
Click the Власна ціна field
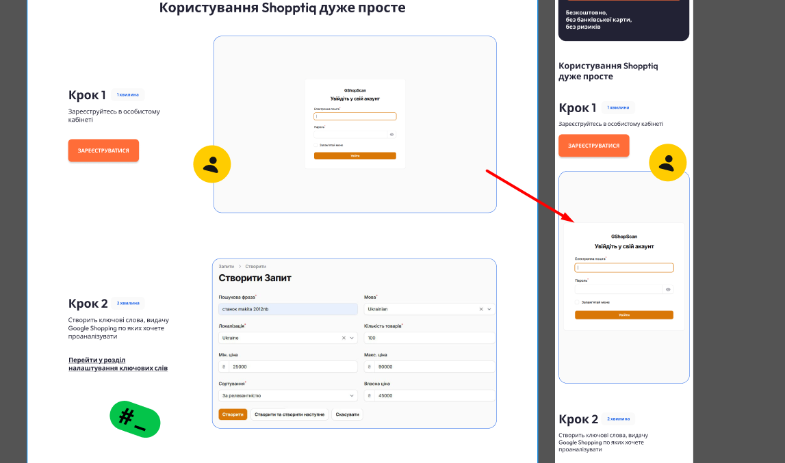[429, 396]
